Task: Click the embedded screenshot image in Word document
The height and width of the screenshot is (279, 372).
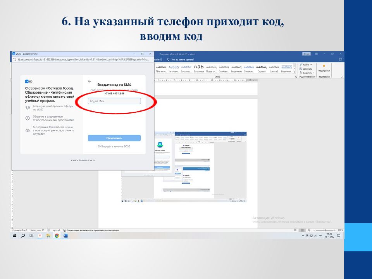Action: [x=184, y=167]
